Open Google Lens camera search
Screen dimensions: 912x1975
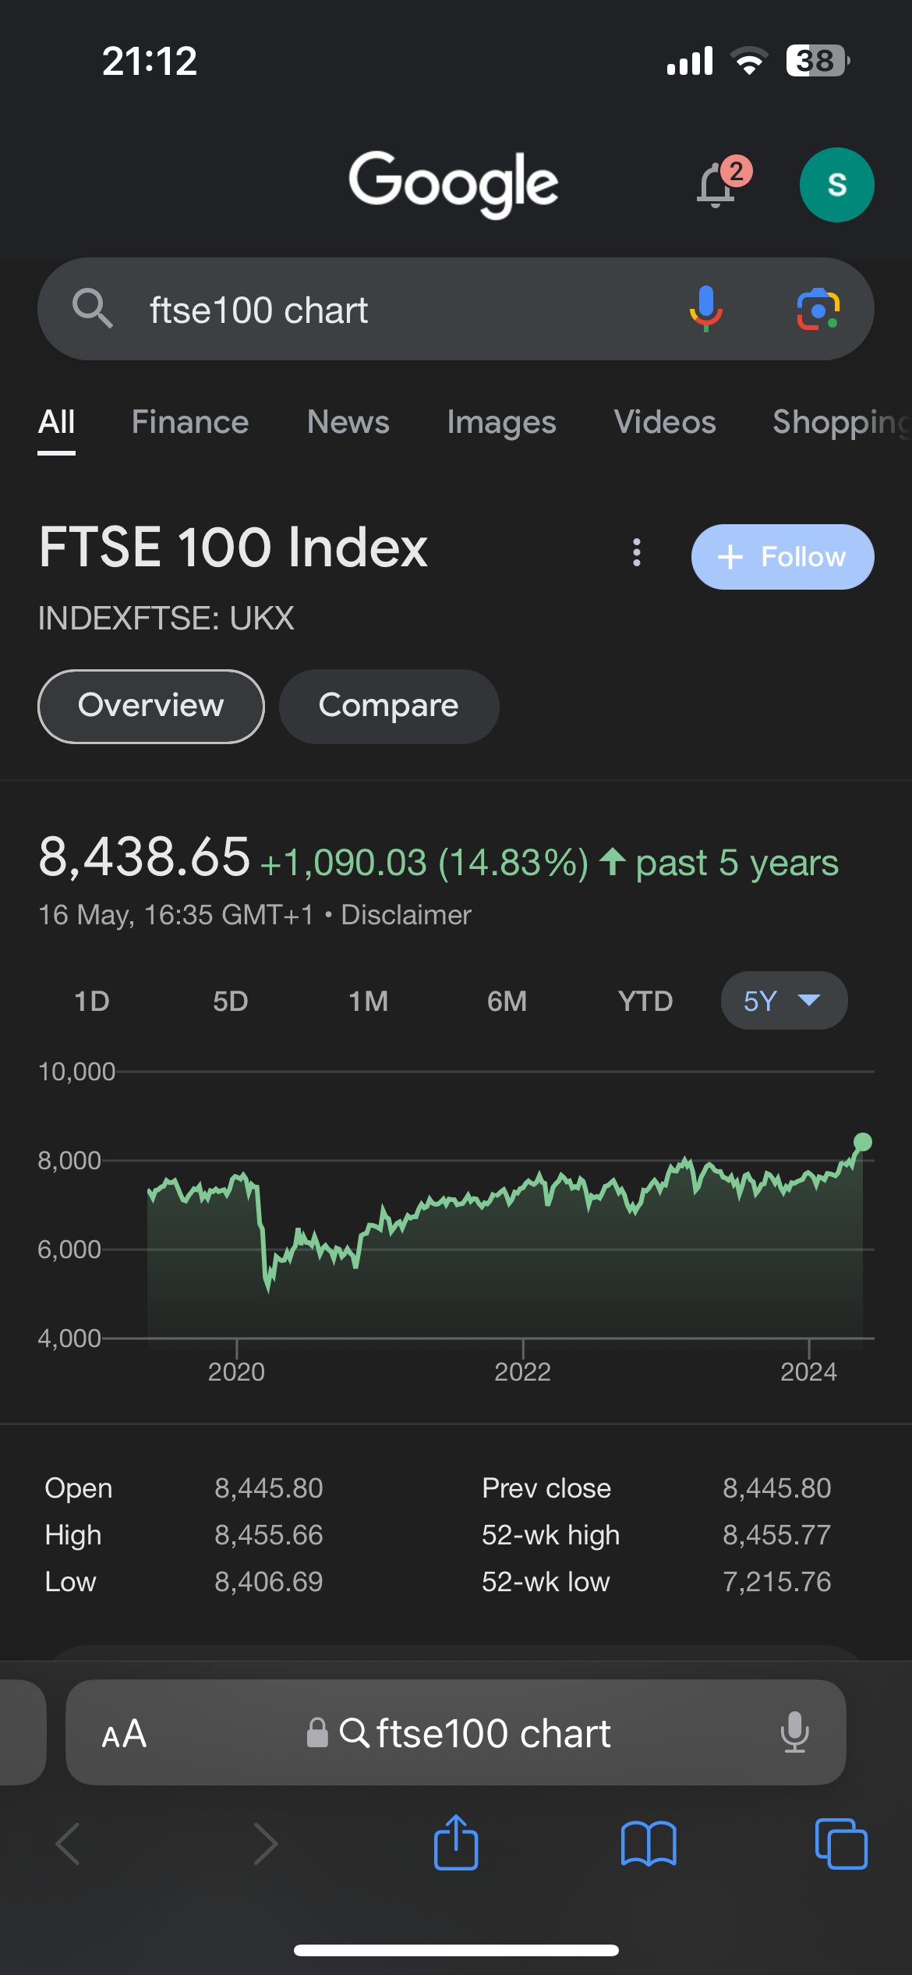(818, 309)
